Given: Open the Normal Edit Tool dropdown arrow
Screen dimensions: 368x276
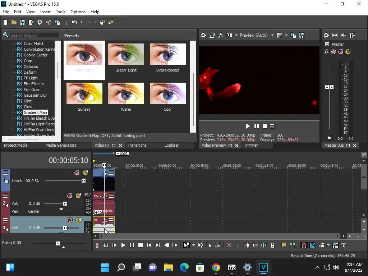Looking at the screenshot, I should click(x=193, y=245).
